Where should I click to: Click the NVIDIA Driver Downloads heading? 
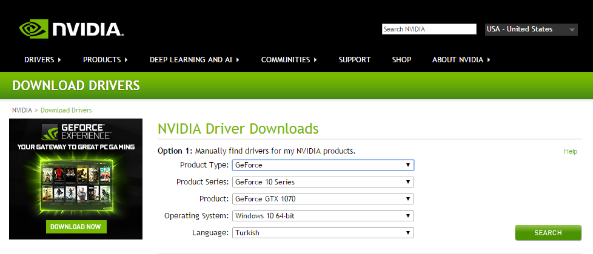click(238, 129)
